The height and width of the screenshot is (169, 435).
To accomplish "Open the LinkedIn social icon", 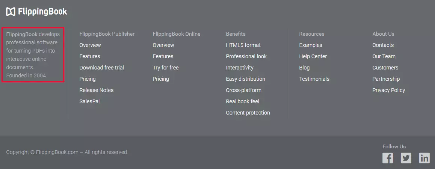I will 424,158.
